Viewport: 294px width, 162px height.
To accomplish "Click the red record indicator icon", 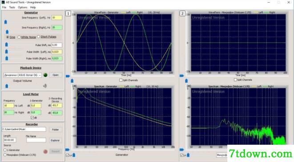I will (x=45, y=151).
